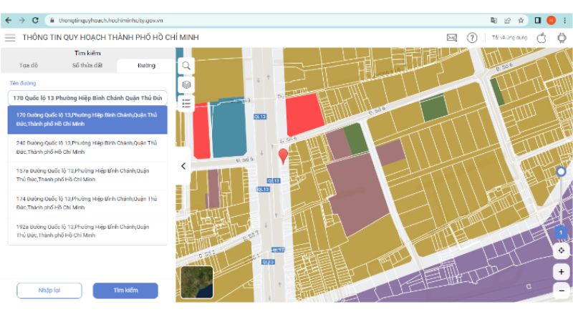Toggle browser side panel icon
This screenshot has height=322, width=573.
[x=538, y=21]
